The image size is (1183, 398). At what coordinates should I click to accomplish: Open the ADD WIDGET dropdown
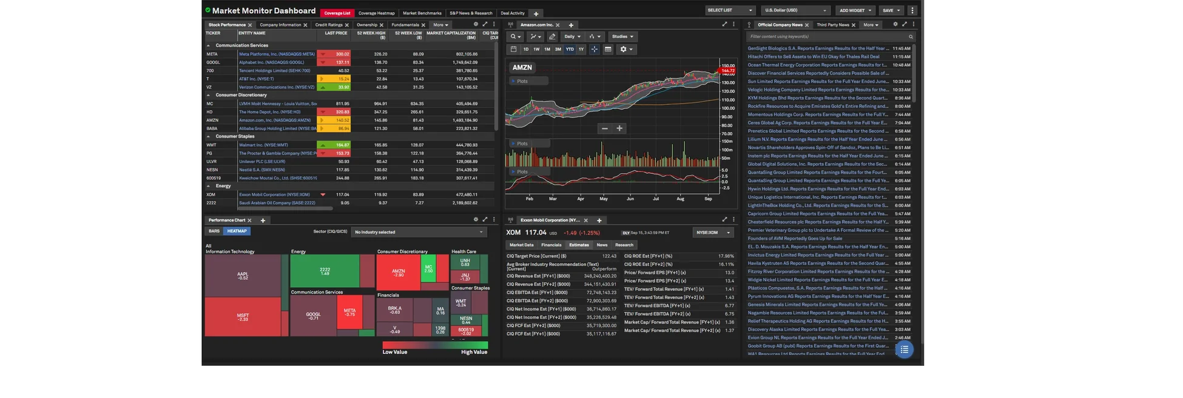[855, 10]
